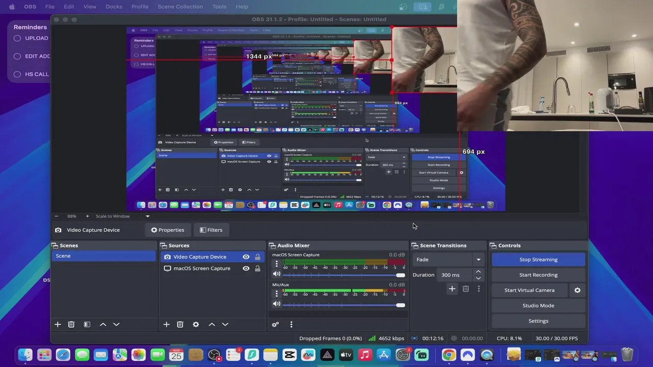Open OBS Studio in the Dock
This screenshot has width=653, height=367.
214,355
